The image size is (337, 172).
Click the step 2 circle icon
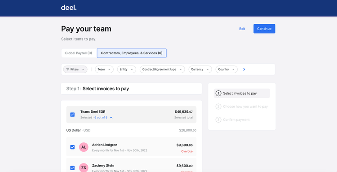[218, 106]
